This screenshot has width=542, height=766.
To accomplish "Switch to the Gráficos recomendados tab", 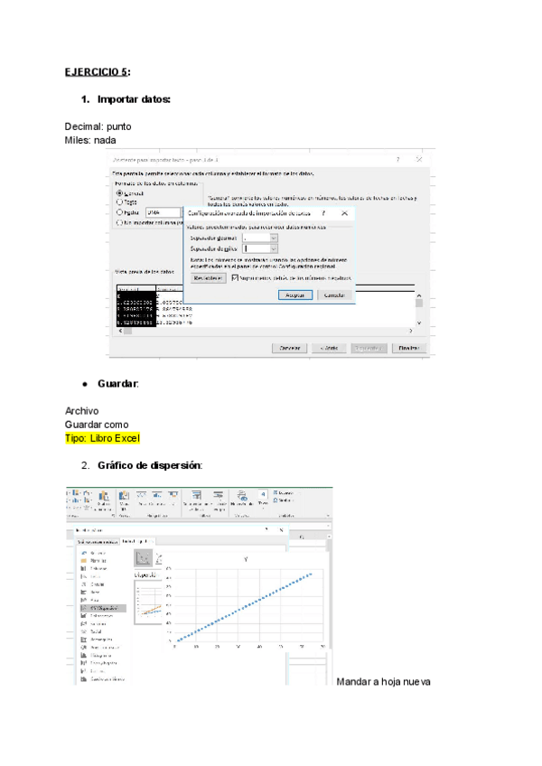I will (x=95, y=540).
